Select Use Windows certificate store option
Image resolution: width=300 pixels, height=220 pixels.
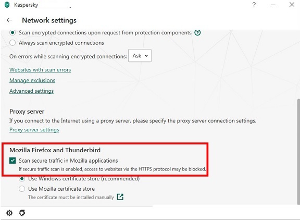(22, 179)
